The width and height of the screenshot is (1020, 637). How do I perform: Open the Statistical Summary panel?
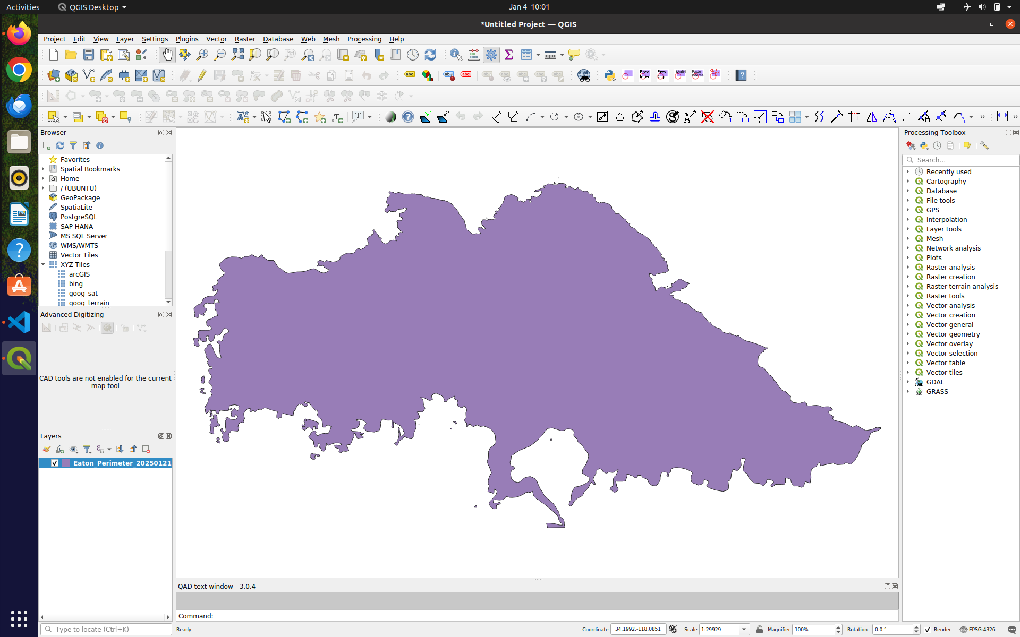(509, 55)
